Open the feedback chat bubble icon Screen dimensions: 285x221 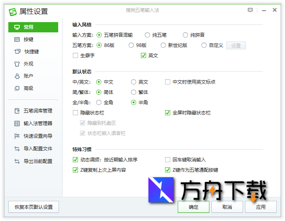pyautogui.click(x=250, y=10)
